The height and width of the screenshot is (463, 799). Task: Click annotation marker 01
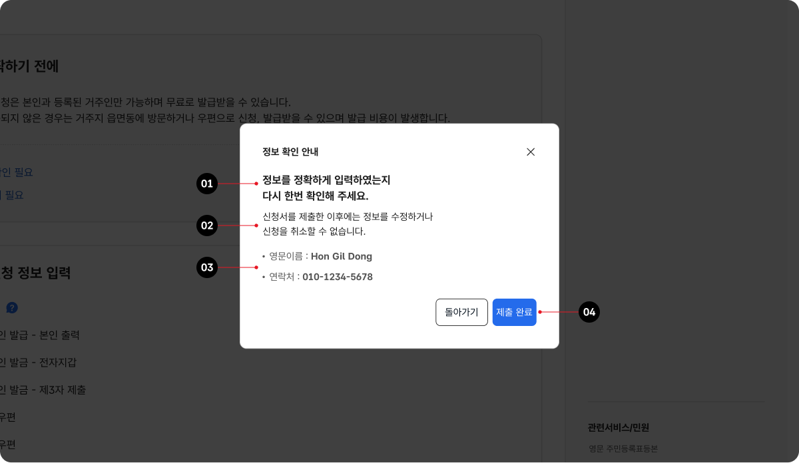(207, 184)
